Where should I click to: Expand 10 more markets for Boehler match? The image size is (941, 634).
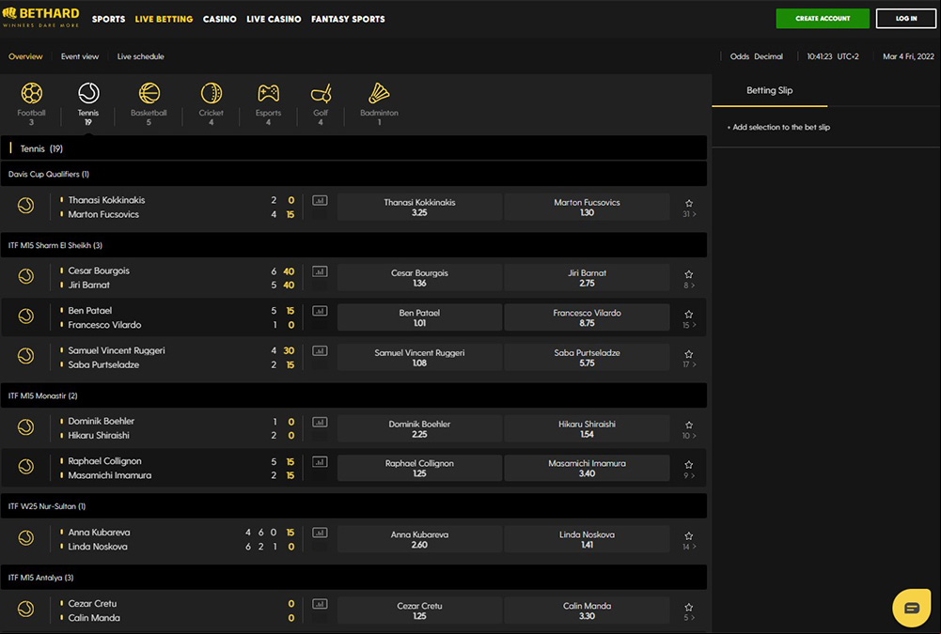689,436
